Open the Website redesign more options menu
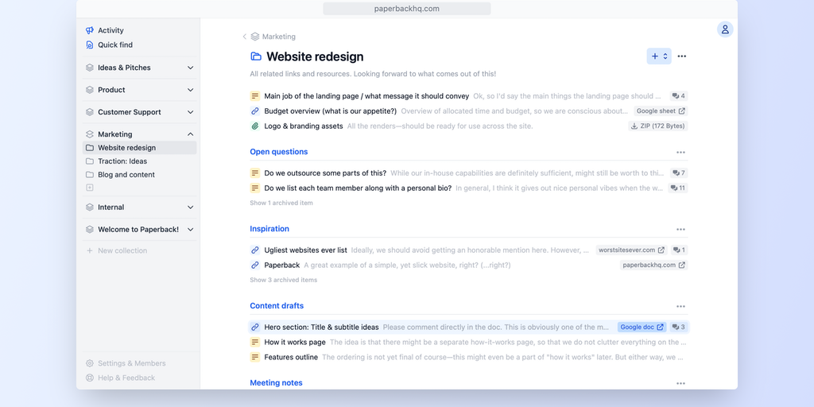Image resolution: width=814 pixels, height=407 pixels. [682, 56]
